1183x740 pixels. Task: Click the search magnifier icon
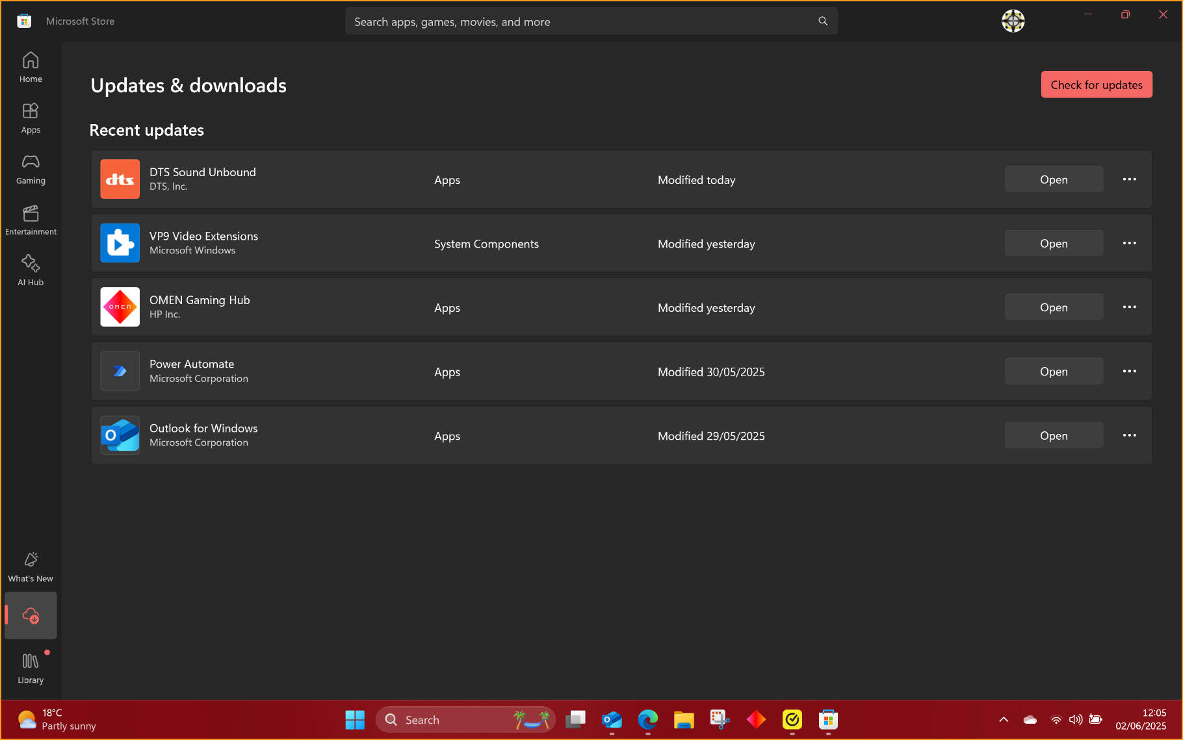(x=823, y=21)
